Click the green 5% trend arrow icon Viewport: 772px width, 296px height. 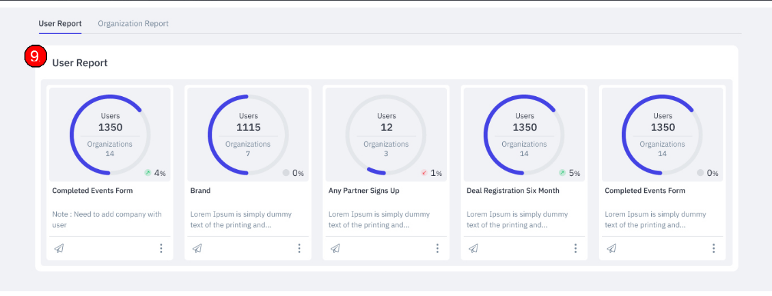click(x=562, y=173)
